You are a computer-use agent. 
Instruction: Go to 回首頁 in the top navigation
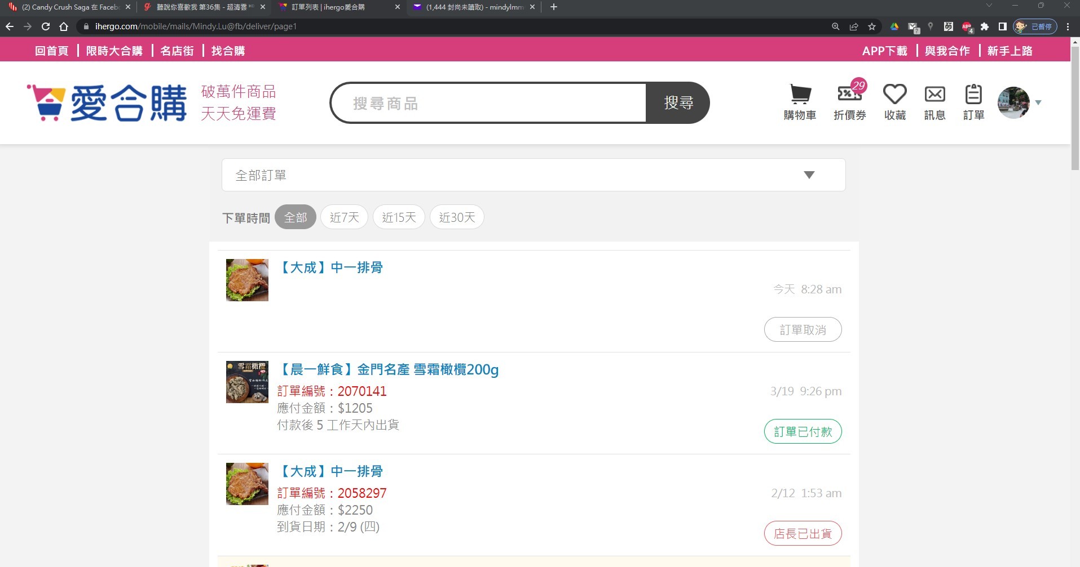click(51, 51)
